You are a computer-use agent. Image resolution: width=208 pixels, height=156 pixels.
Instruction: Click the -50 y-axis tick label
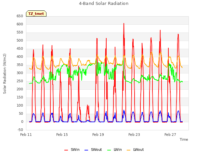click(20, 130)
